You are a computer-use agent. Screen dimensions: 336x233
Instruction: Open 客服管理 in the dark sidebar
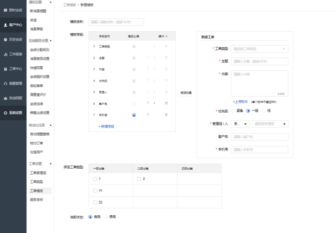pyautogui.click(x=13, y=83)
